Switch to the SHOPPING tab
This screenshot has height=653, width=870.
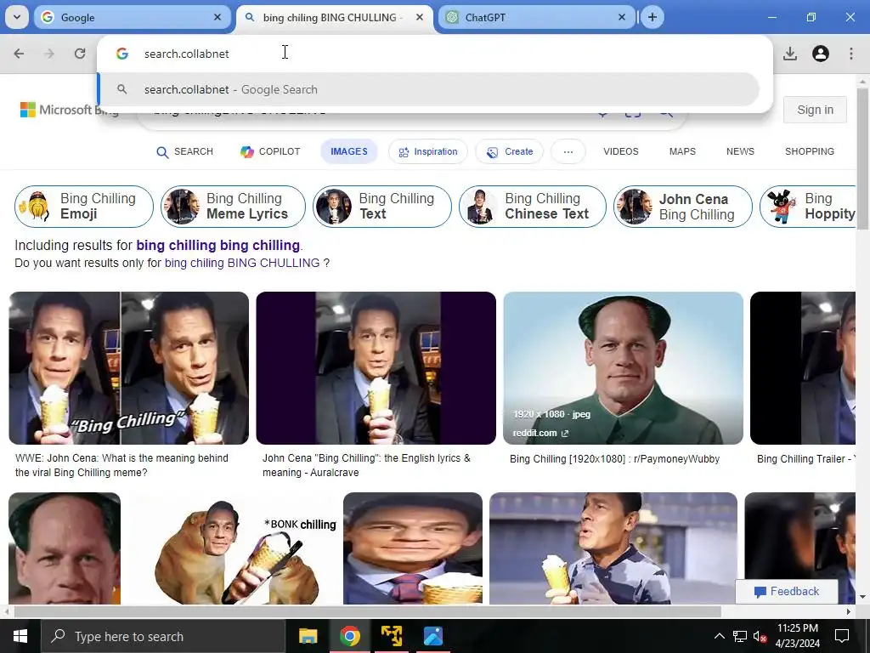coord(810,151)
